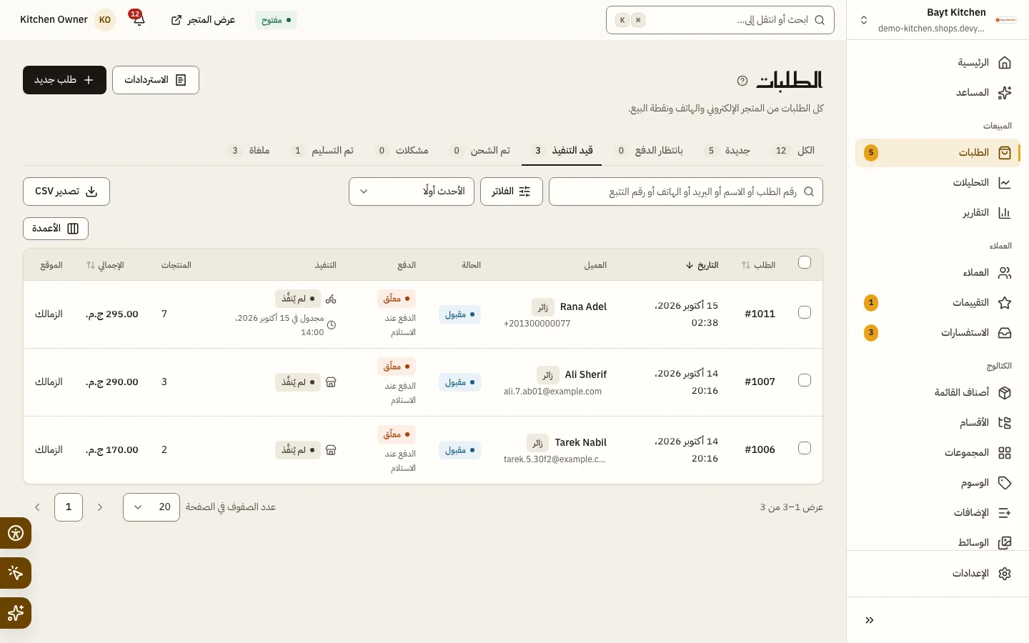Switch to تم الشحن shipped tab
Screen dimensions: 1029x643
pos(479,151)
